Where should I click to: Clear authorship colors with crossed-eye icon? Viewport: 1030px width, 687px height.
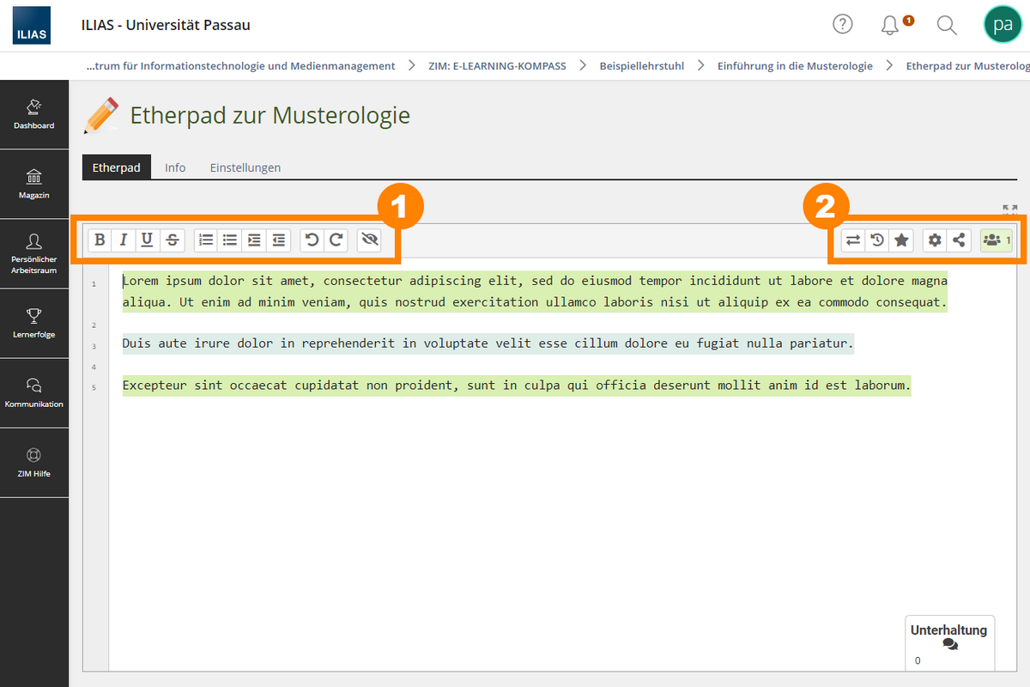[370, 240]
